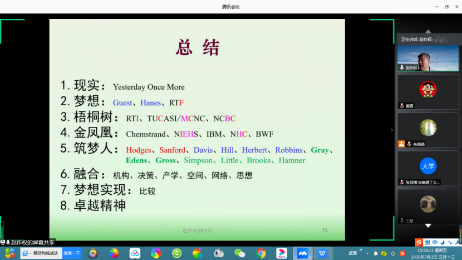Viewport: 462px width, 260px height.
Task: Click Chemstrand on the slide
Action: 146,134
